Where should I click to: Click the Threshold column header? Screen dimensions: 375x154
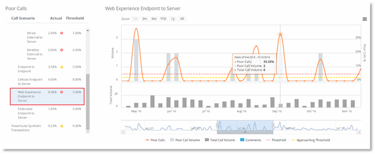pyautogui.click(x=75, y=18)
